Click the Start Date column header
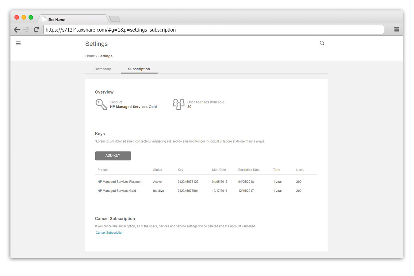The height and width of the screenshot is (276, 414). click(x=219, y=170)
